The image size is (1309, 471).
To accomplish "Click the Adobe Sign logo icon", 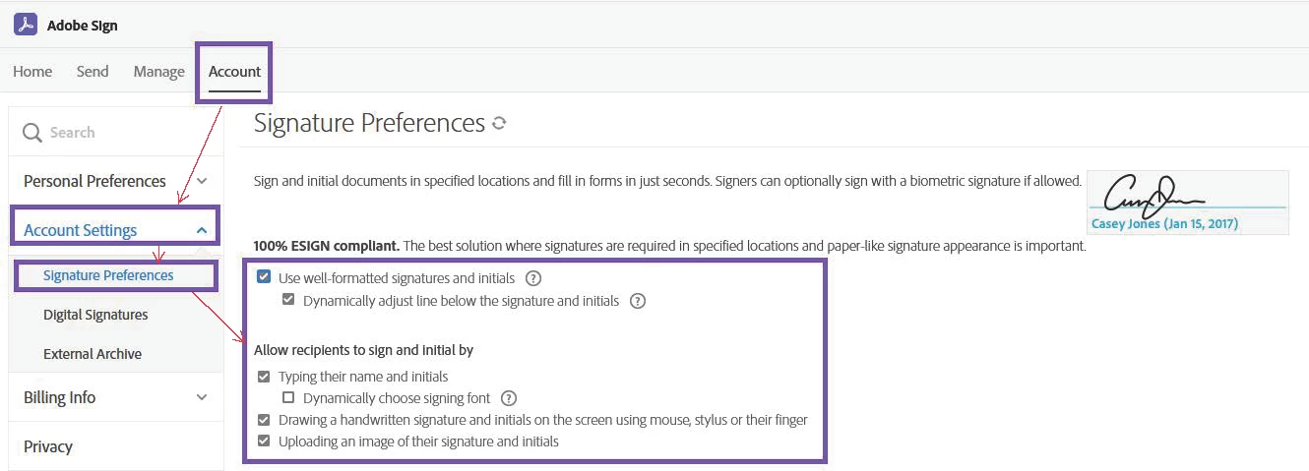I will tap(26, 25).
